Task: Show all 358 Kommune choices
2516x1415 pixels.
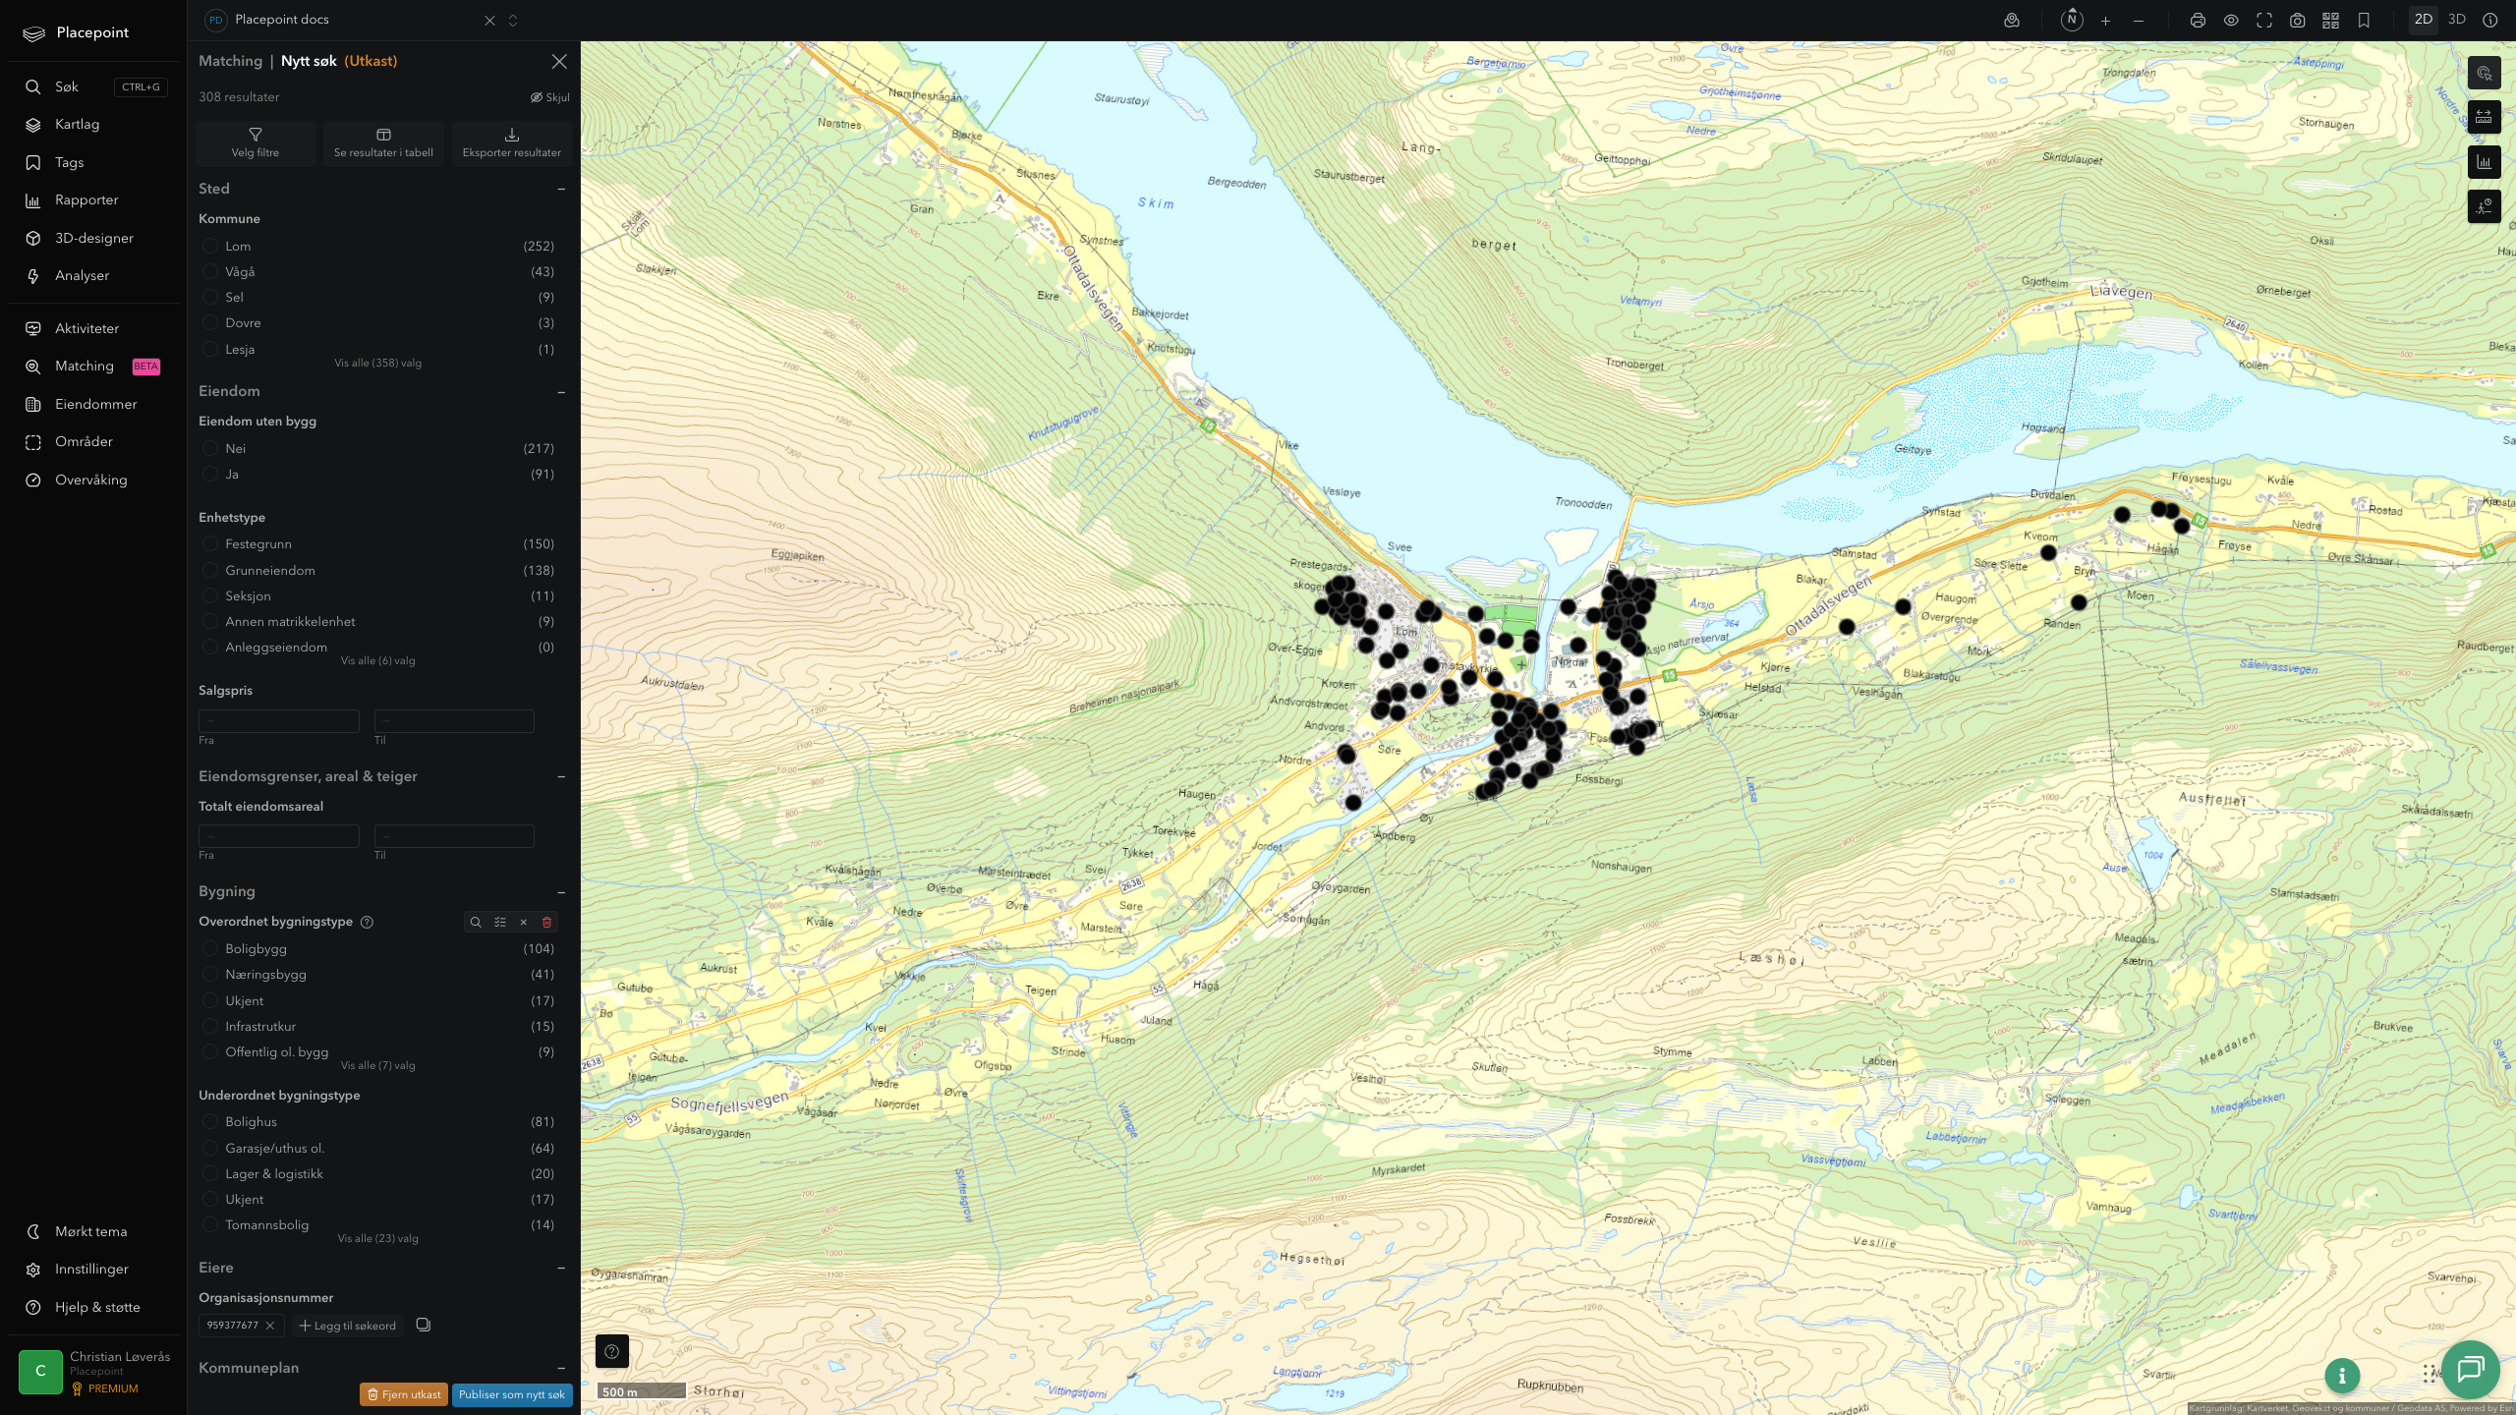Action: pos(377,363)
